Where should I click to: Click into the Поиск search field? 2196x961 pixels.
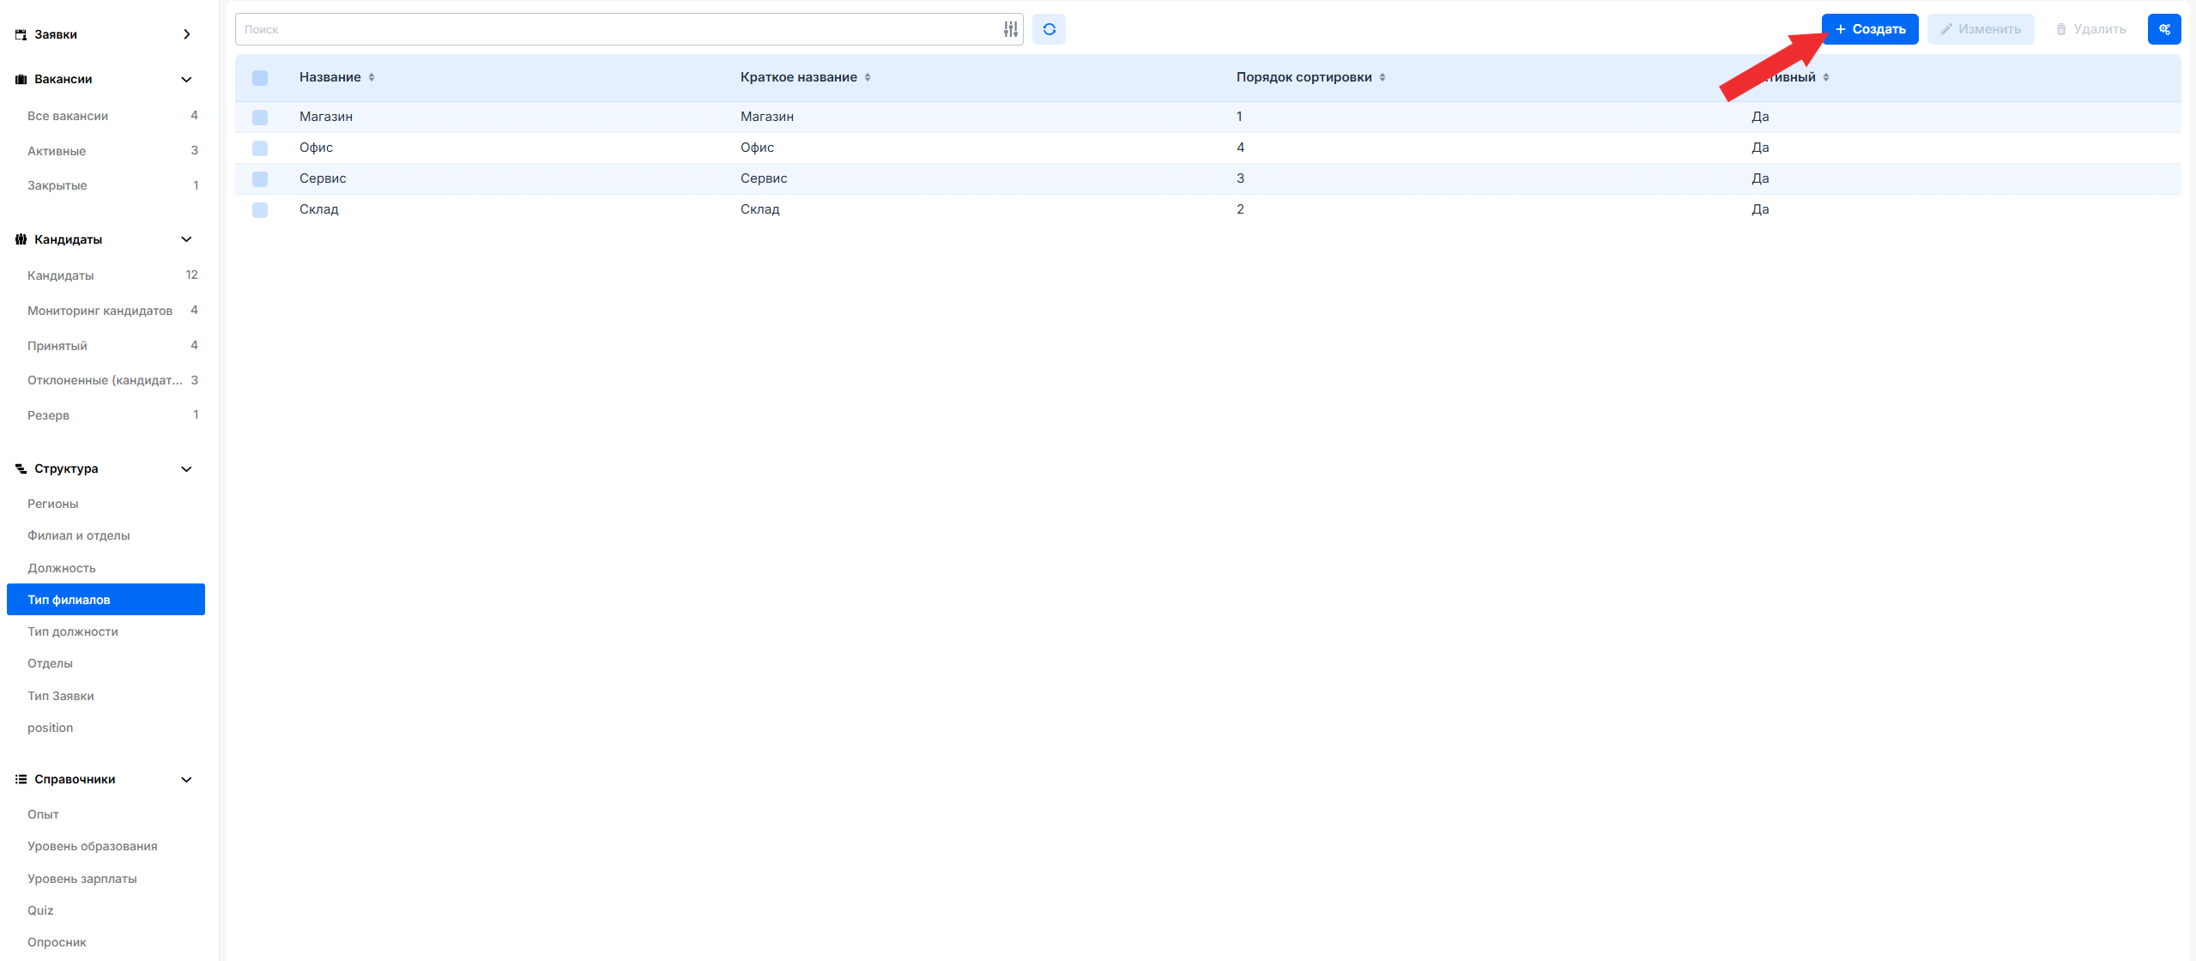[618, 29]
